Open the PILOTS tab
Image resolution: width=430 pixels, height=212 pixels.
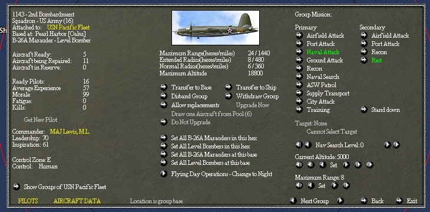[28, 201]
